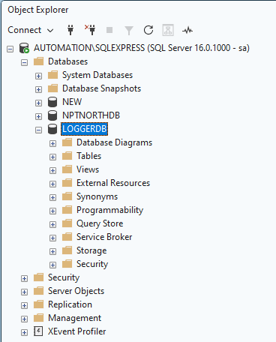Select the Query Store label
The width and height of the screenshot is (276, 342).
(100, 223)
